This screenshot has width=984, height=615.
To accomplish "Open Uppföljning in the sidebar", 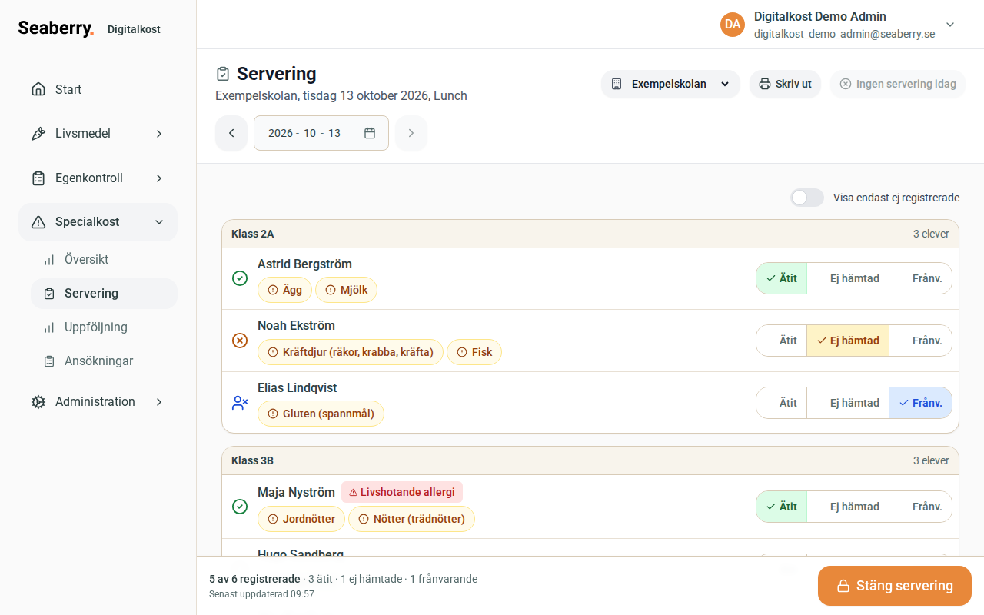I will (x=104, y=327).
